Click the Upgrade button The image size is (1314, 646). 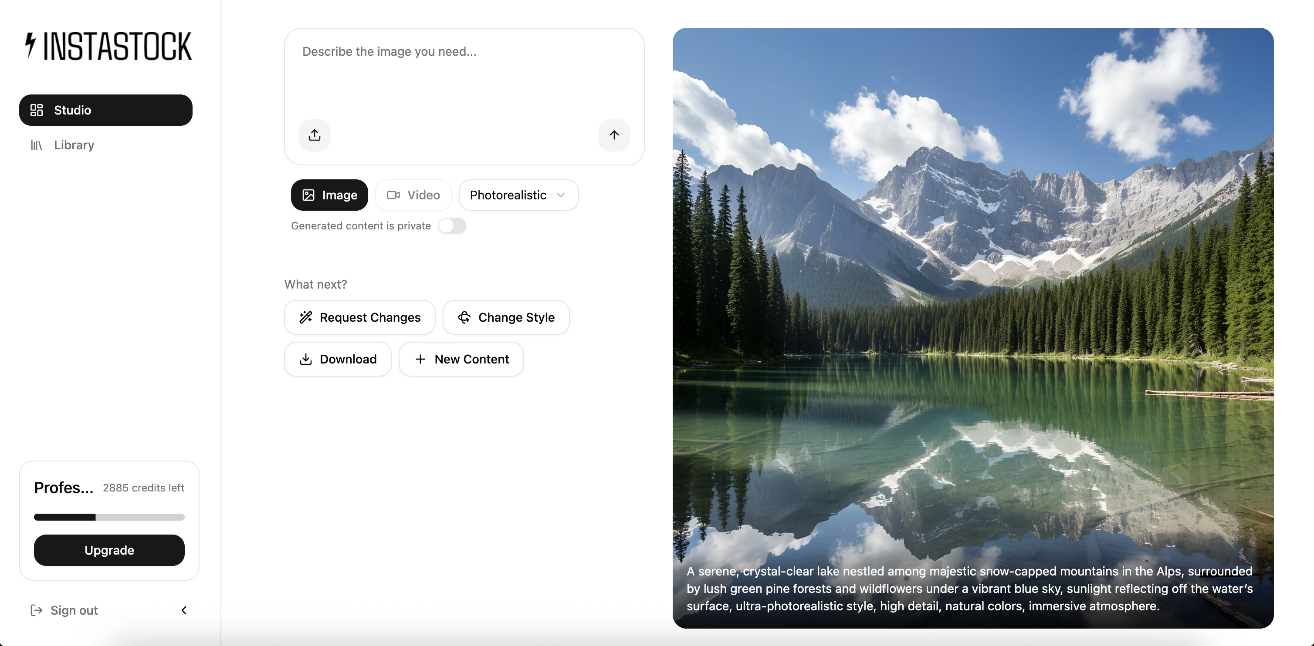(109, 550)
